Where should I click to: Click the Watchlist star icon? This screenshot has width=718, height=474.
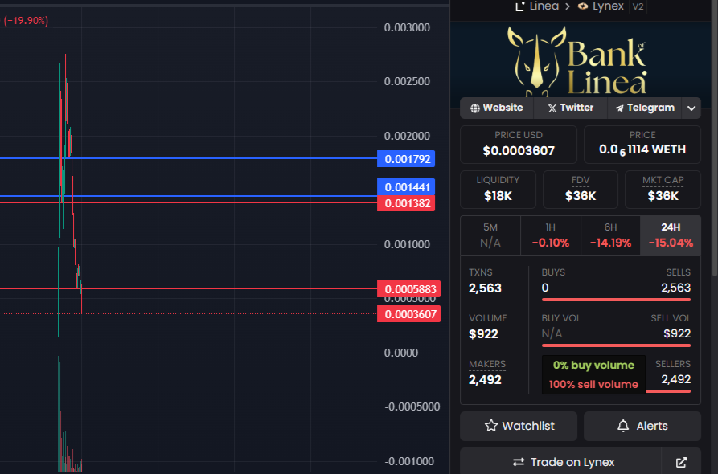point(491,426)
